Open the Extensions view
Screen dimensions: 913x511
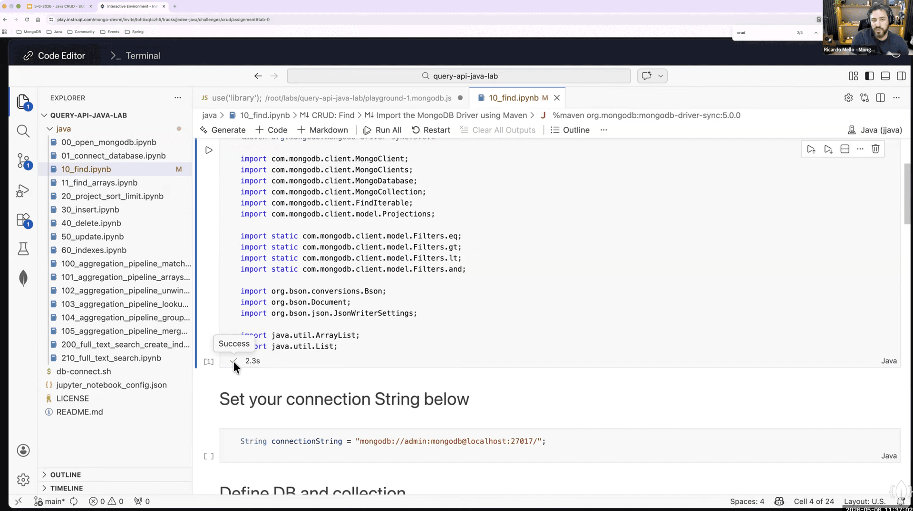23,220
